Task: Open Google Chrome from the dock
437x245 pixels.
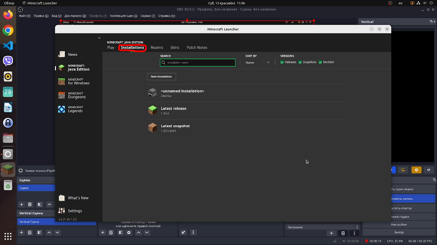Action: pos(8,30)
